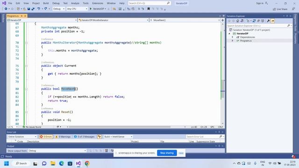Click the Stop sharing button
This screenshot has width=299, height=168.
[x=167, y=153]
